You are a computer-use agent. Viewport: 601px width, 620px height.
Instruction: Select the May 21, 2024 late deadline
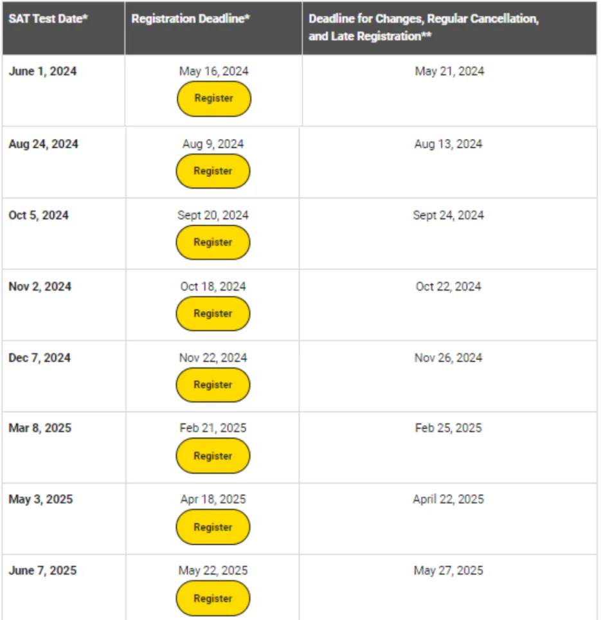coord(449,71)
